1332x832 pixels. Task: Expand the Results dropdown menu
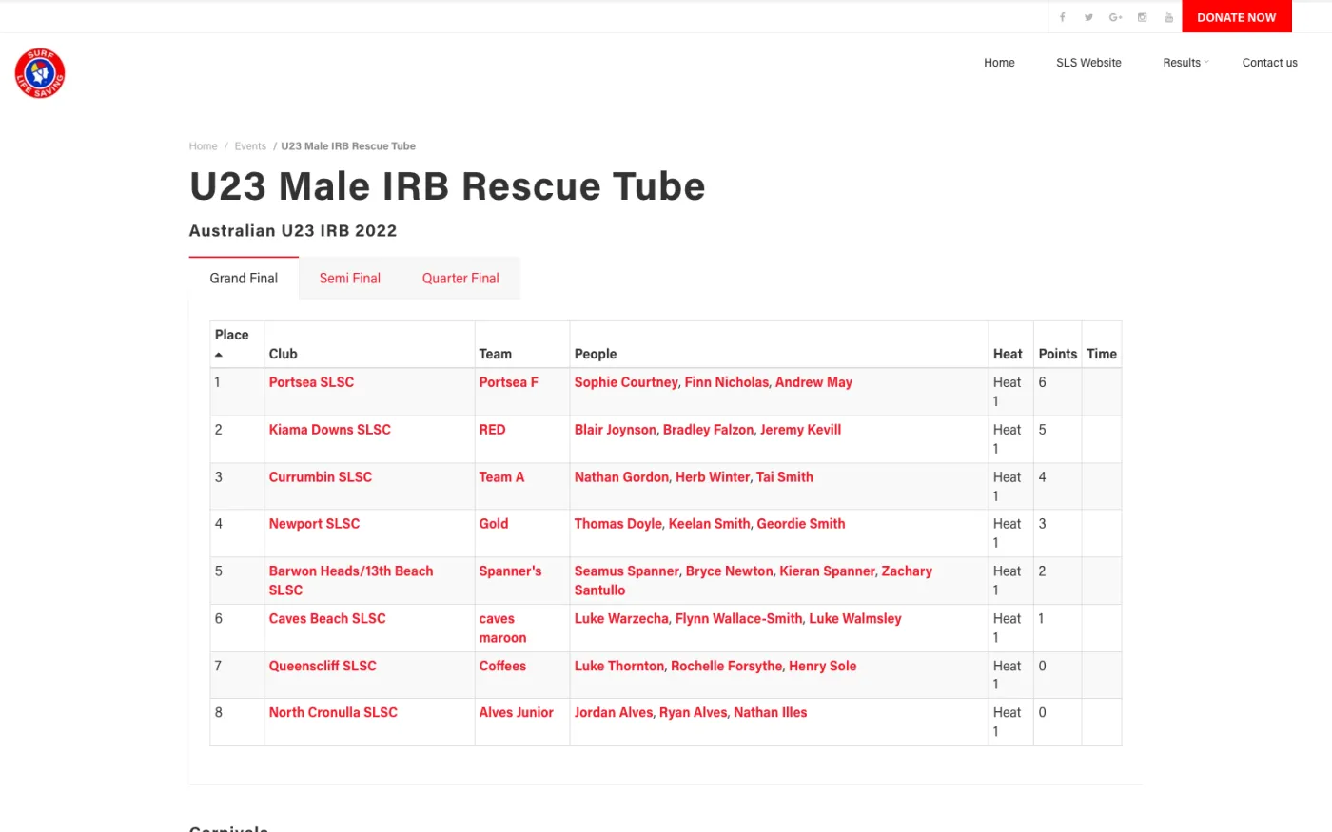pos(1185,63)
